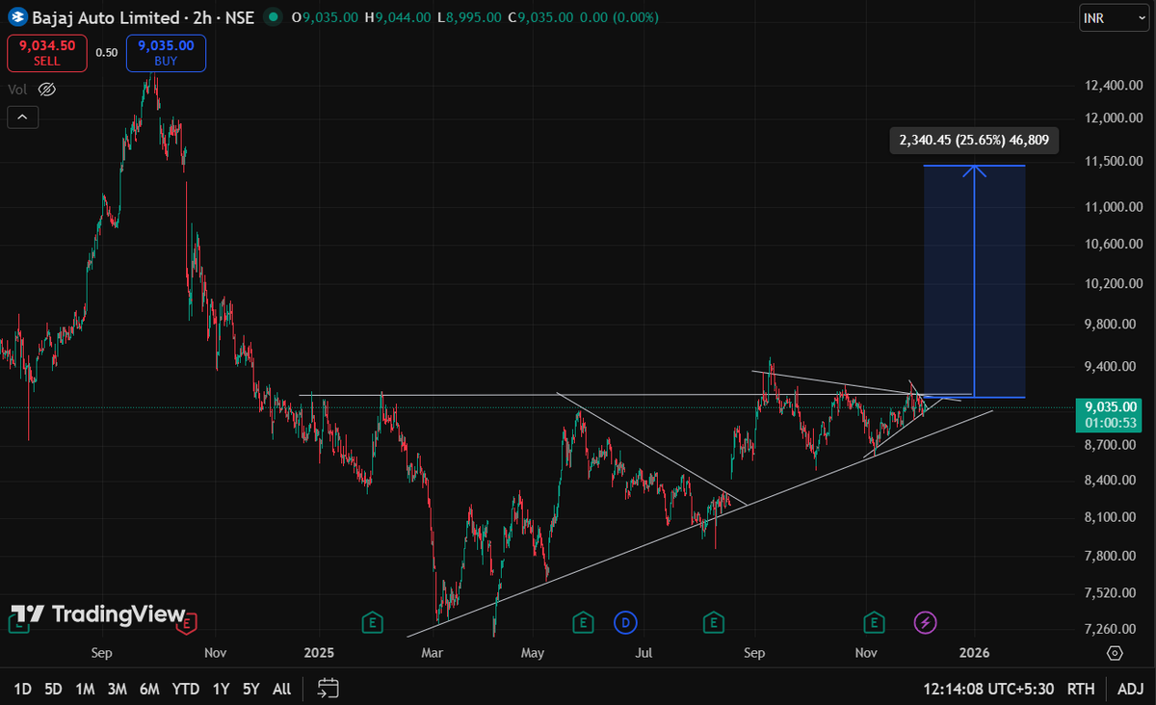Select the 1M time range
The image size is (1156, 705).
(x=85, y=689)
